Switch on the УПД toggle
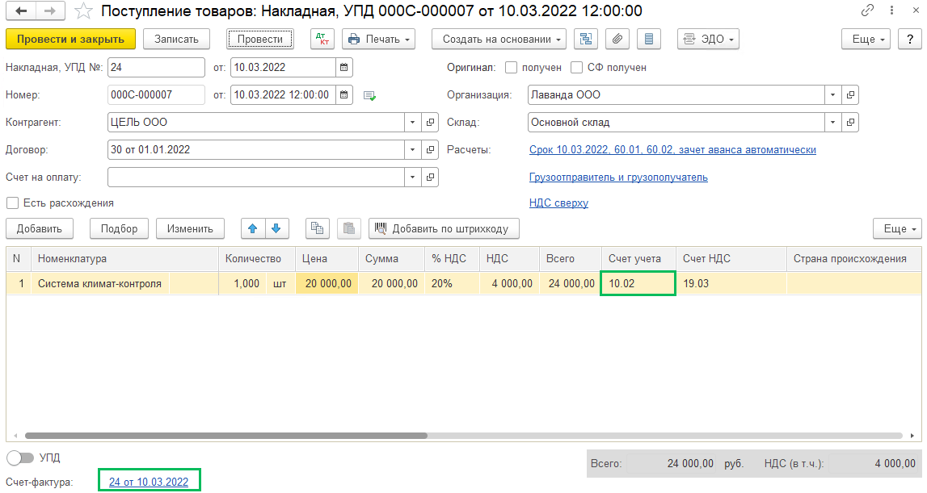 tap(20, 457)
